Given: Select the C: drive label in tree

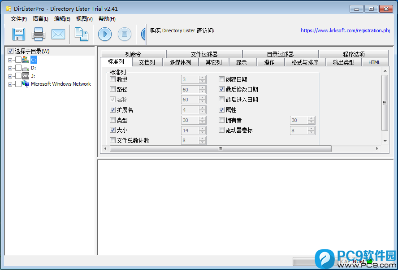Looking at the screenshot, I should pos(34,60).
